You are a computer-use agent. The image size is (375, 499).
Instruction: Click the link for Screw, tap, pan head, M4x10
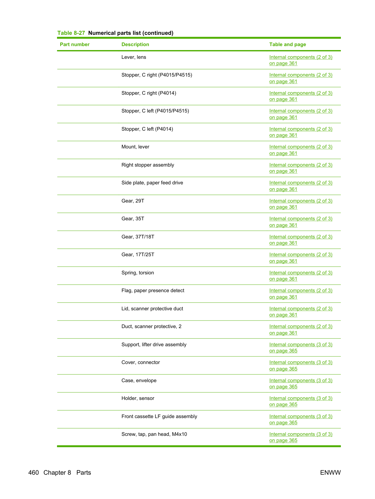pos(301,437)
